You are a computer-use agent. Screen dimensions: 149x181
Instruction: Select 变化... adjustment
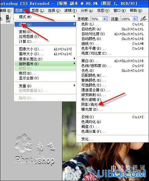click(113, 139)
